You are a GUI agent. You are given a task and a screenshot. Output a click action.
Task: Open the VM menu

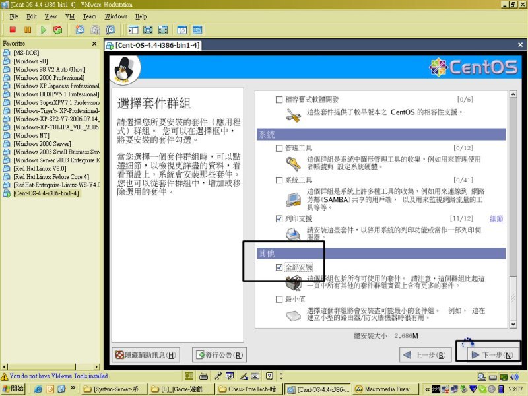point(70,16)
